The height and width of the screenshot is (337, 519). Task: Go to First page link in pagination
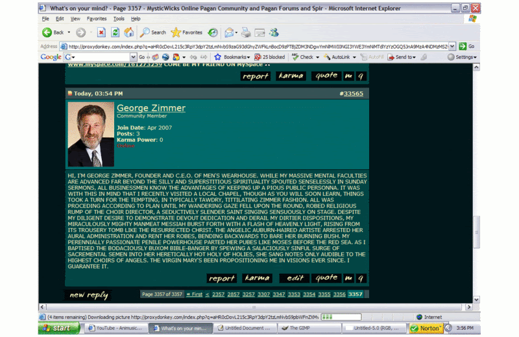point(194,294)
